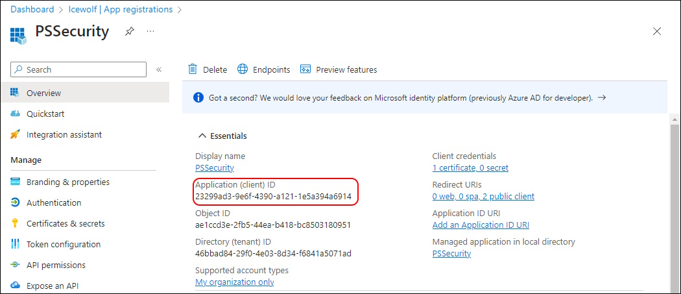Collapse the Essentials section
The image size is (681, 294).
point(222,136)
